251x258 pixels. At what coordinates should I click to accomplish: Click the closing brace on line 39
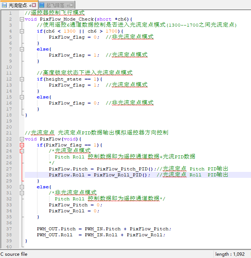point(26,241)
